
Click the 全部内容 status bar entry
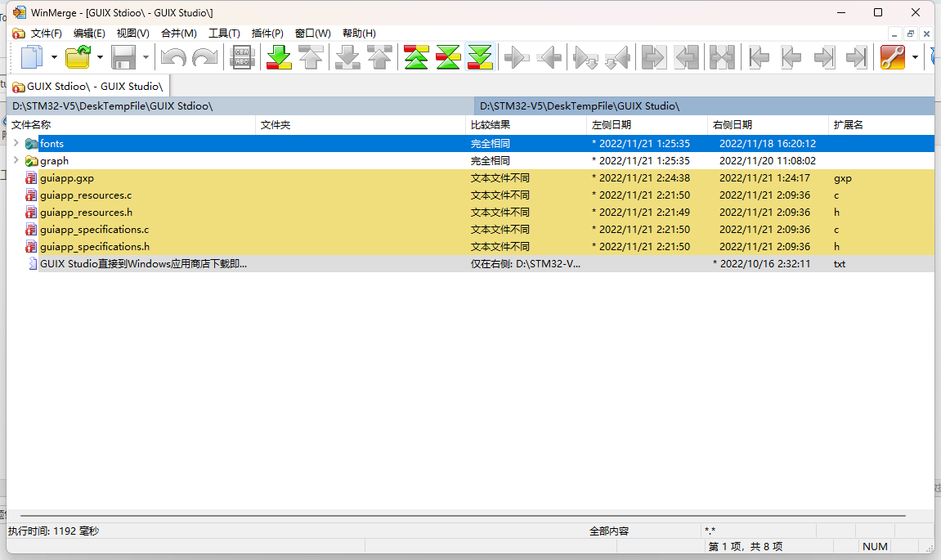[x=608, y=531]
